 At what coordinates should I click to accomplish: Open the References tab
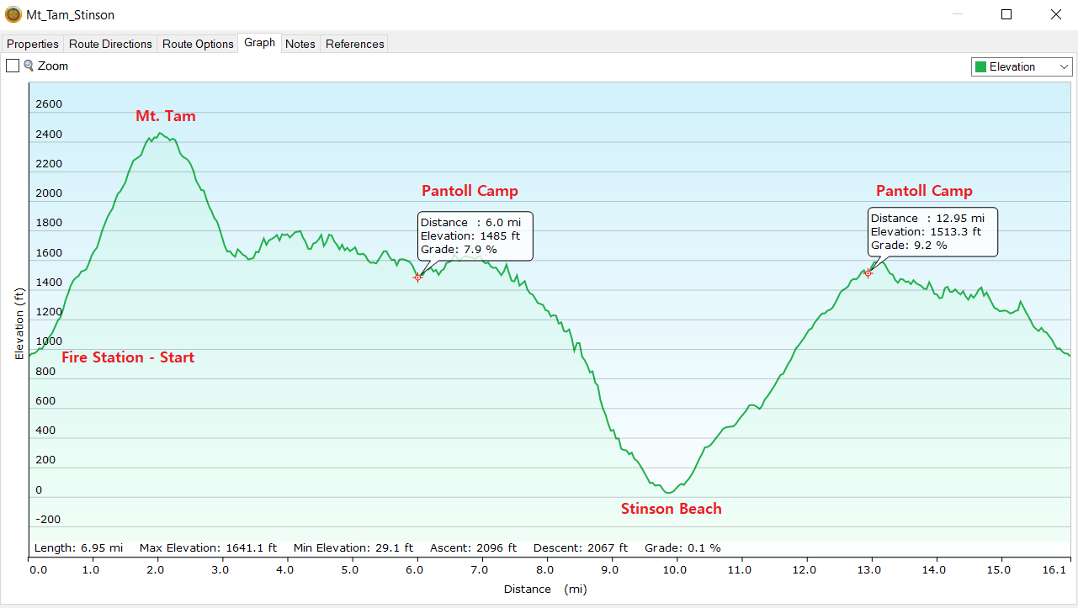(354, 44)
